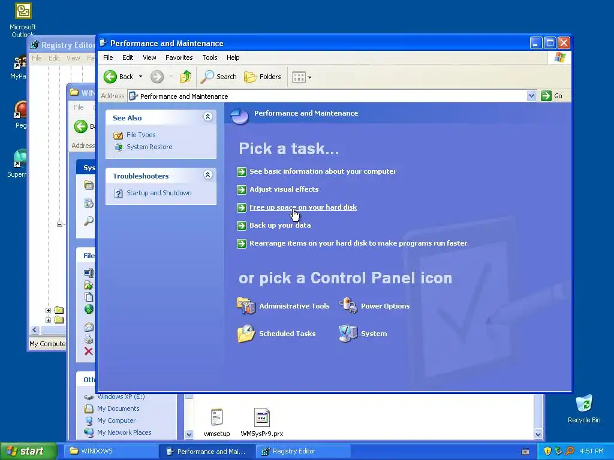Image resolution: width=614 pixels, height=460 pixels.
Task: Select 'Free up space on your hard disk'
Action: click(x=303, y=207)
